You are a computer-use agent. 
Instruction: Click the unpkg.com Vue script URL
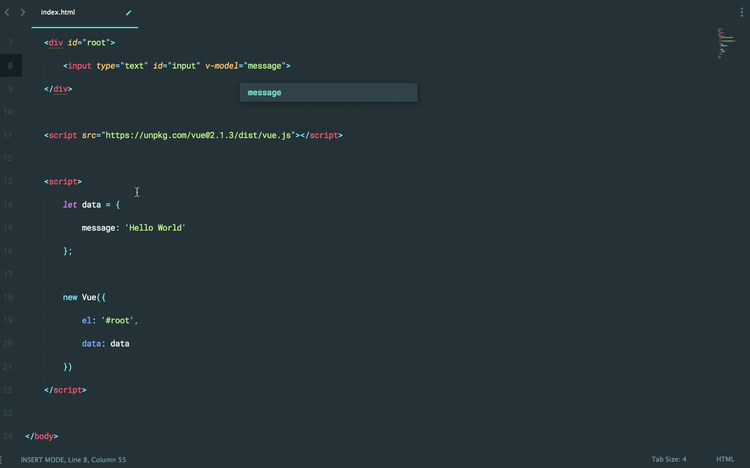tap(198, 135)
